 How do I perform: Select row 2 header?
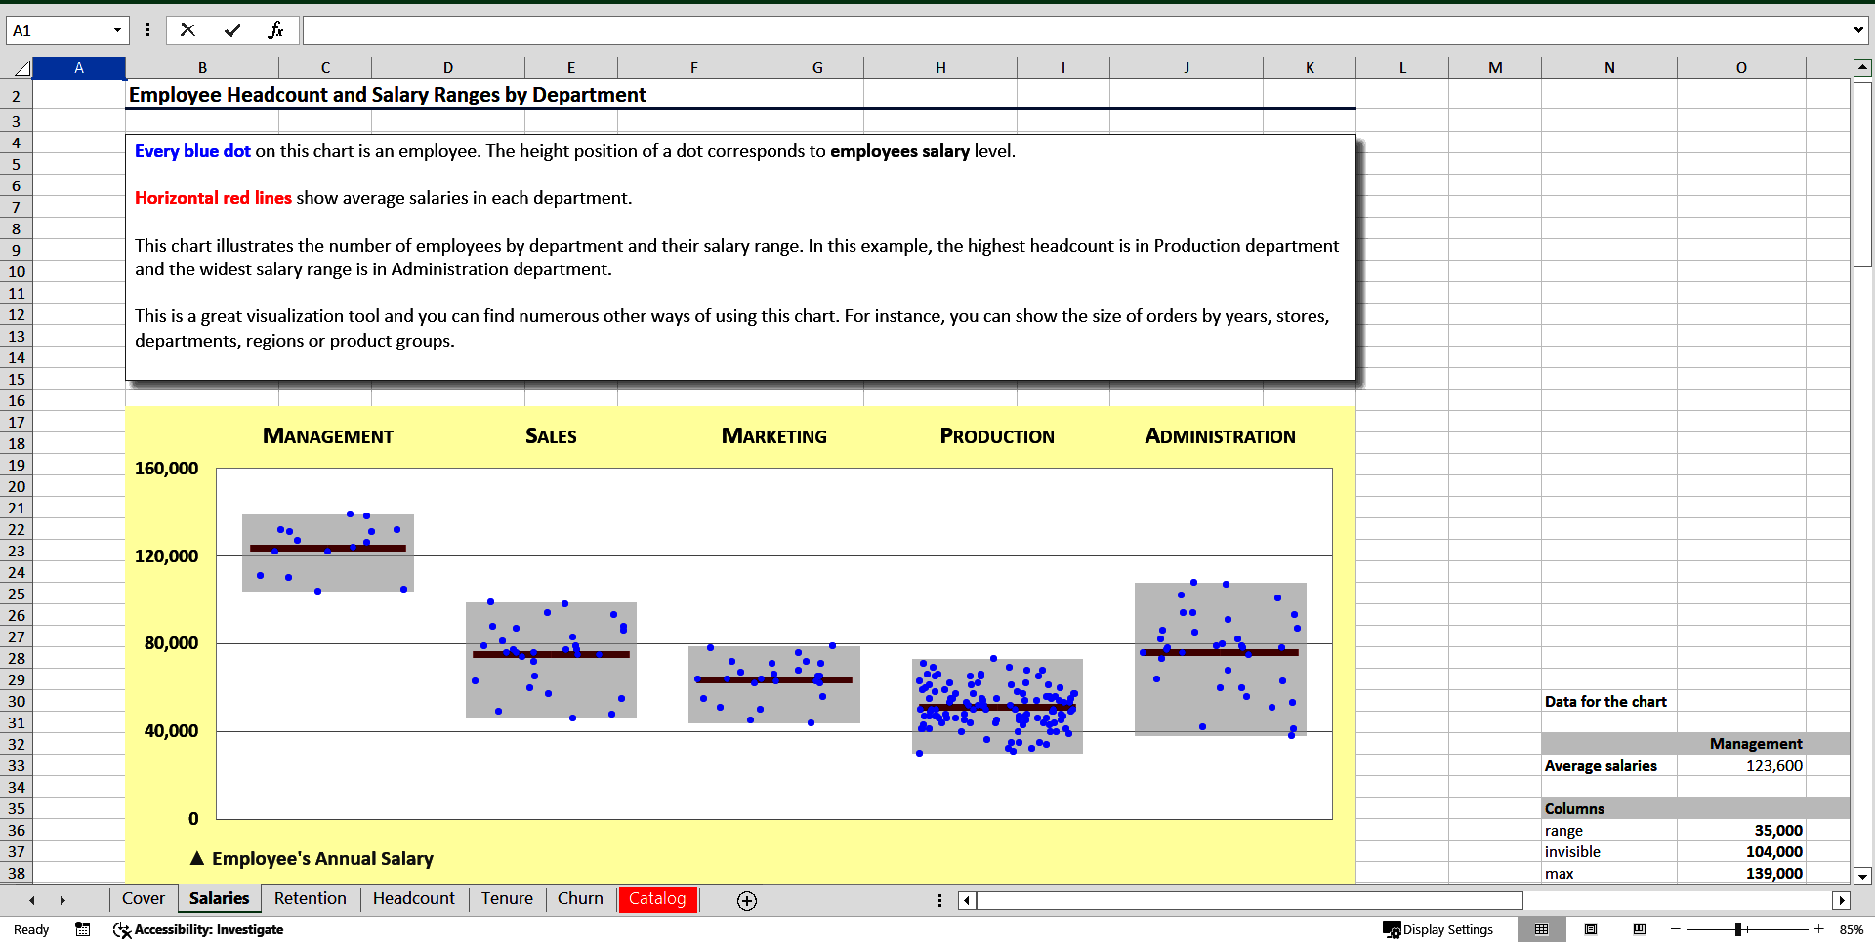[x=17, y=96]
